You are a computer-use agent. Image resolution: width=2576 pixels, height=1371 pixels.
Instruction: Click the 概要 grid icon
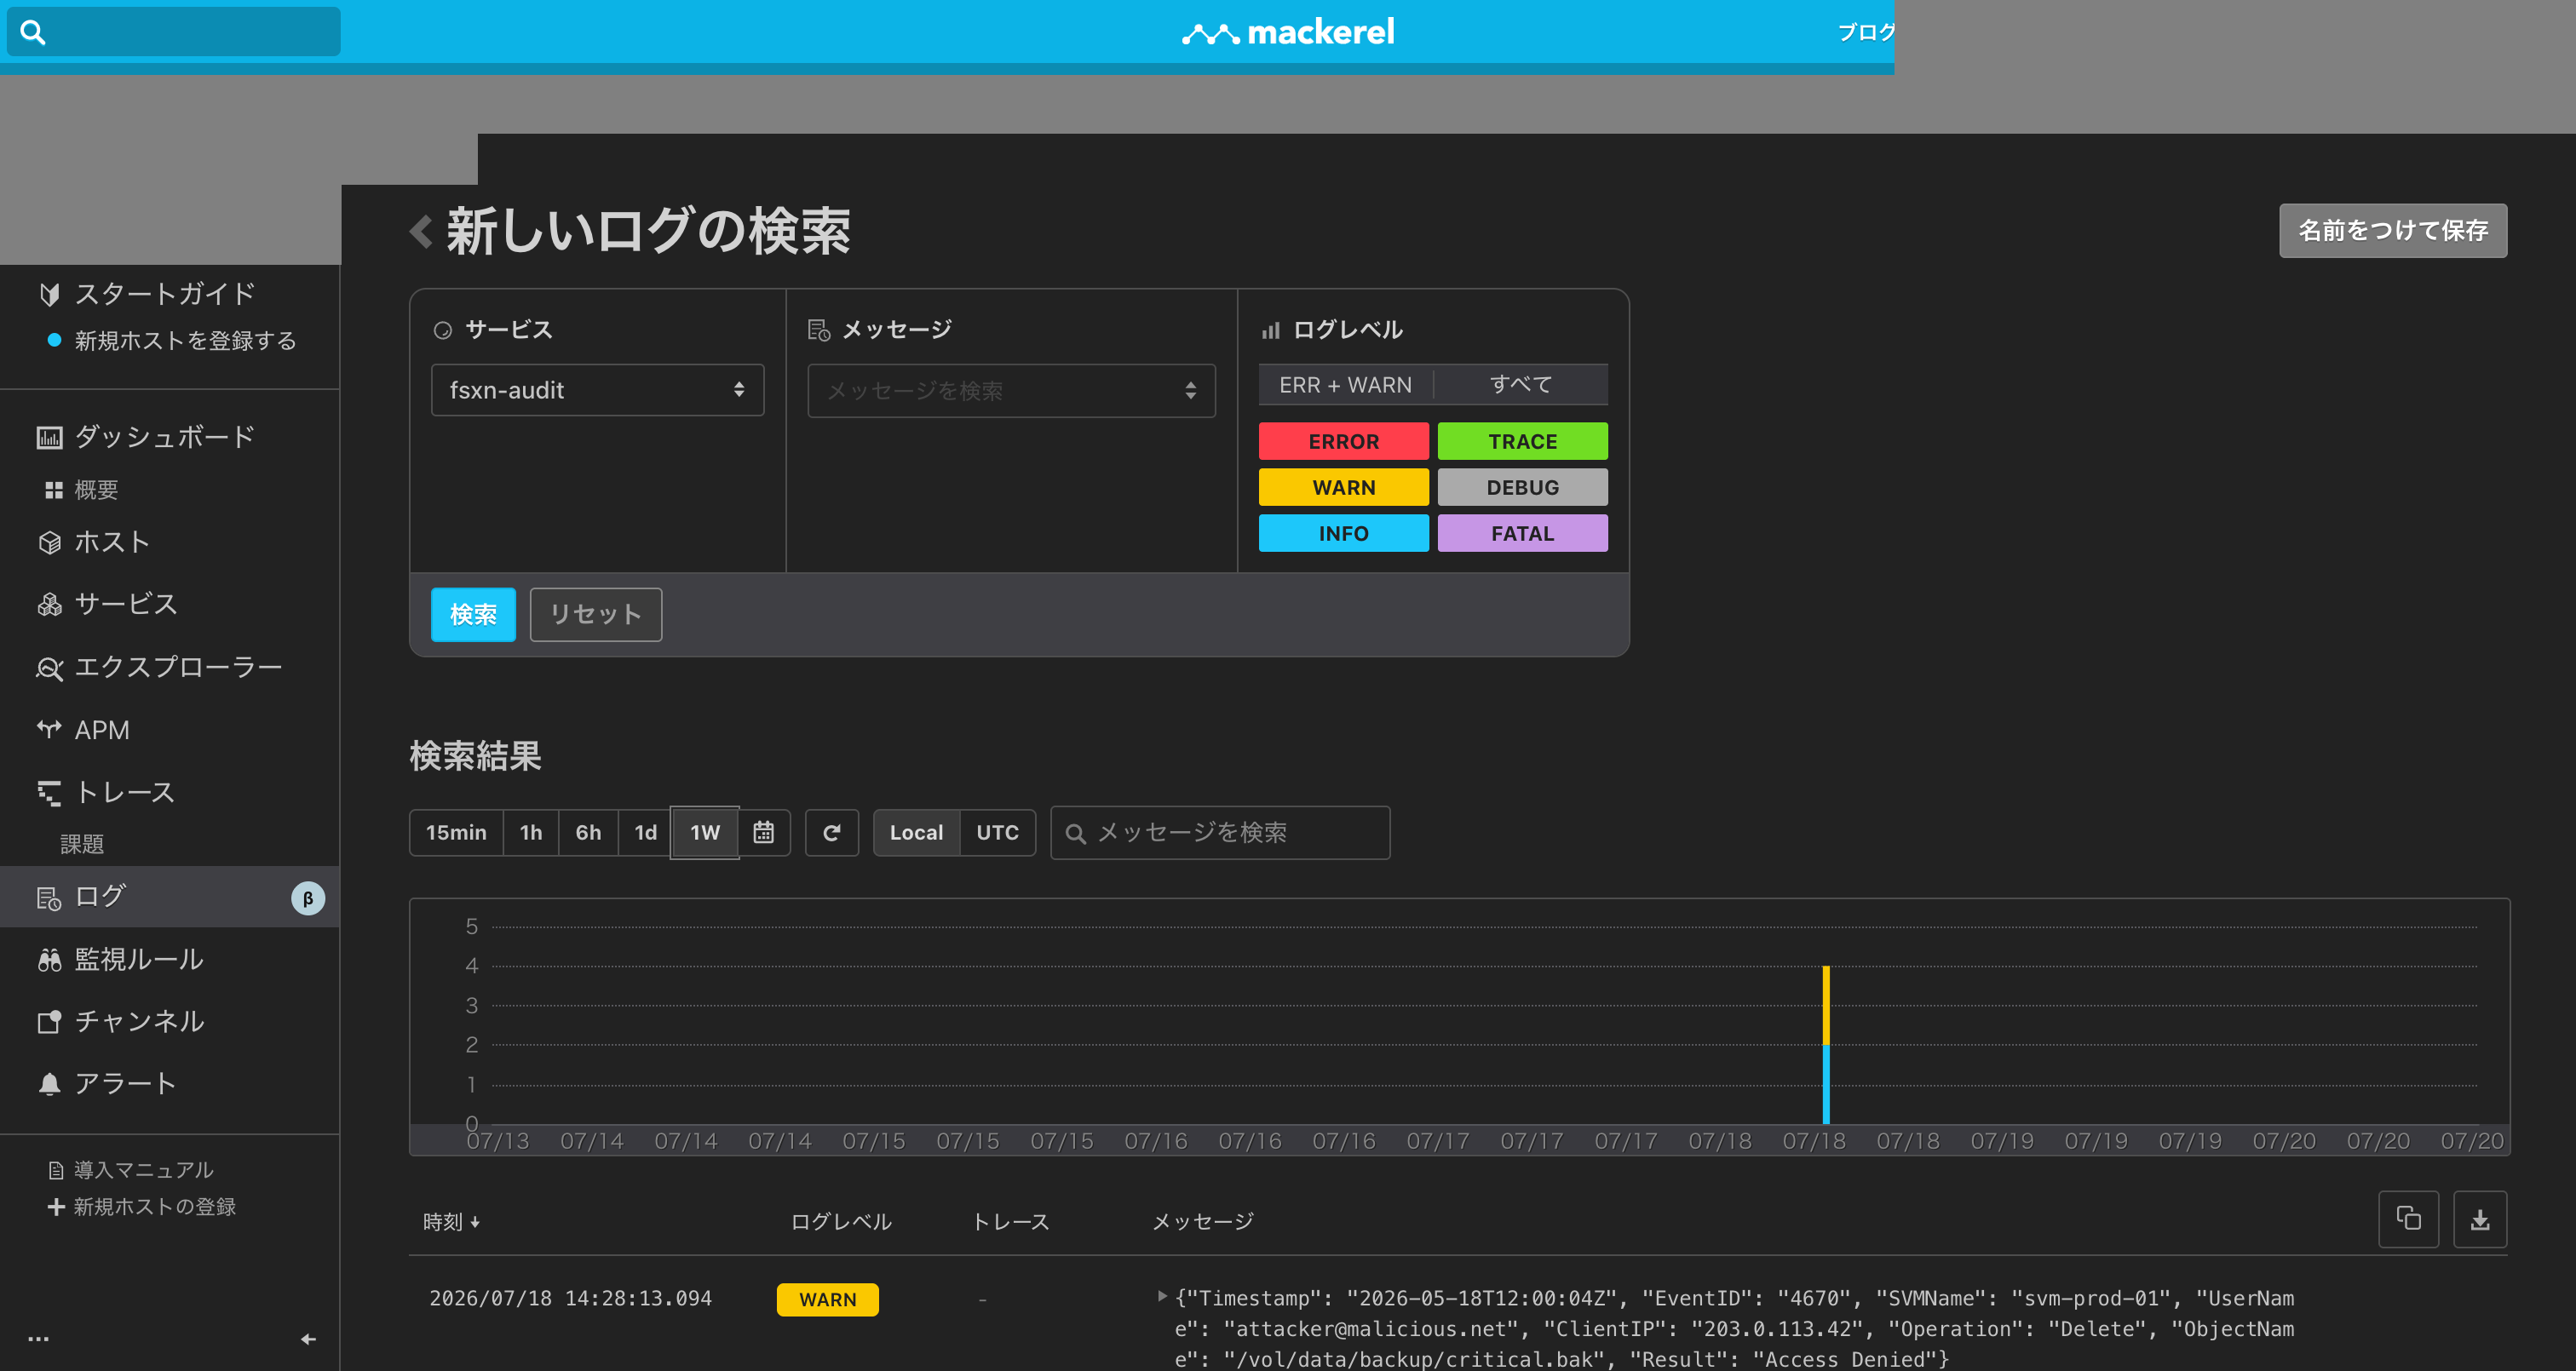[54, 490]
